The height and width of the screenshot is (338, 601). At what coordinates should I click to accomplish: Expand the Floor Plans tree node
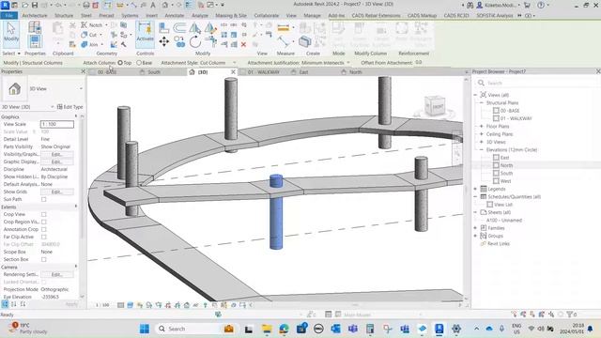482,126
